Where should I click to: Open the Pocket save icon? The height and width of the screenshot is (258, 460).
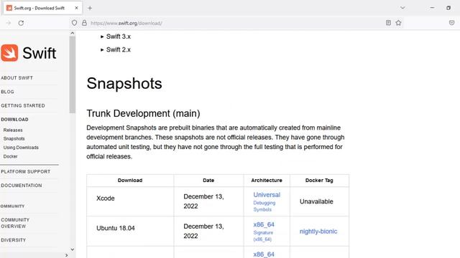click(451, 23)
